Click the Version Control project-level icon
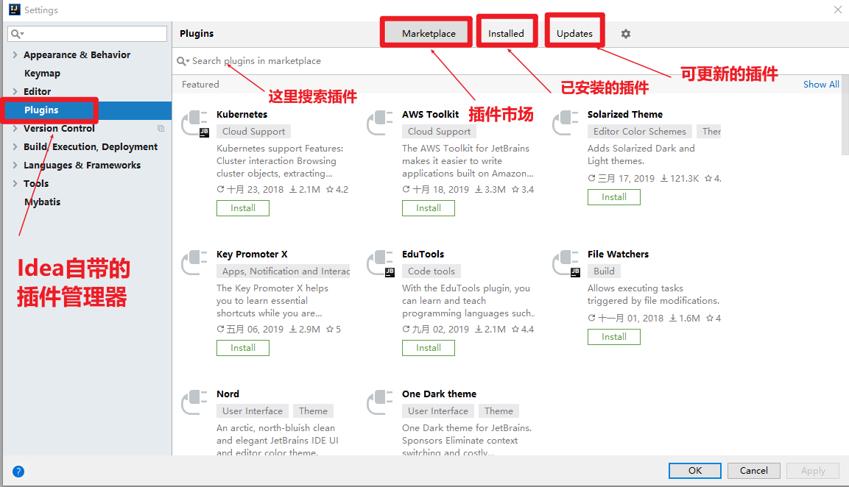Viewport: 849px width, 487px height. tap(161, 128)
